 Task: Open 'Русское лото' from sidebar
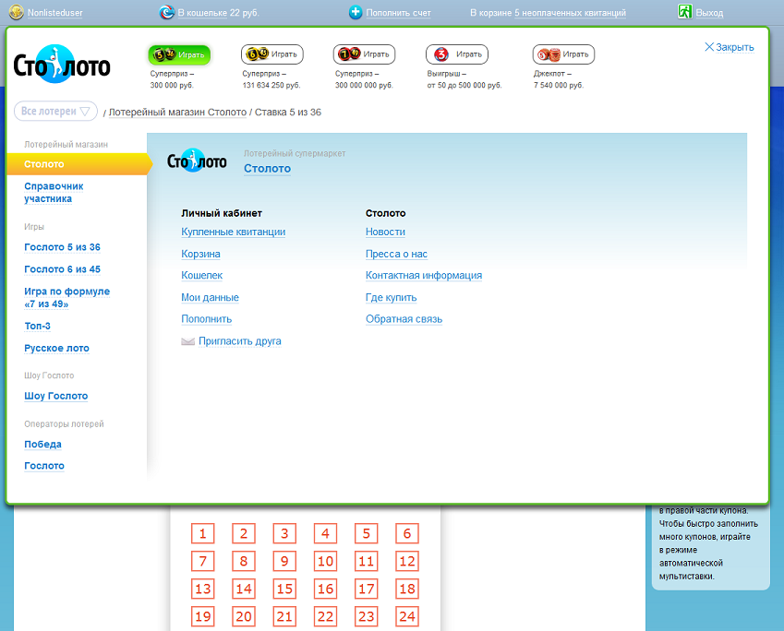pos(56,349)
